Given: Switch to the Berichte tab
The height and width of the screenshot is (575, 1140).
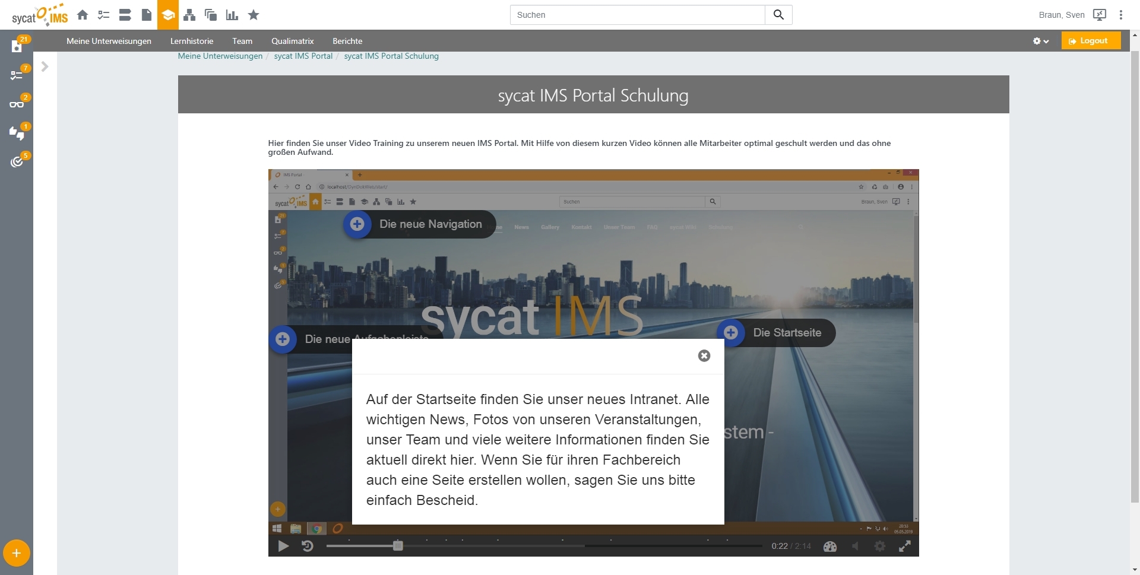Looking at the screenshot, I should coord(347,41).
